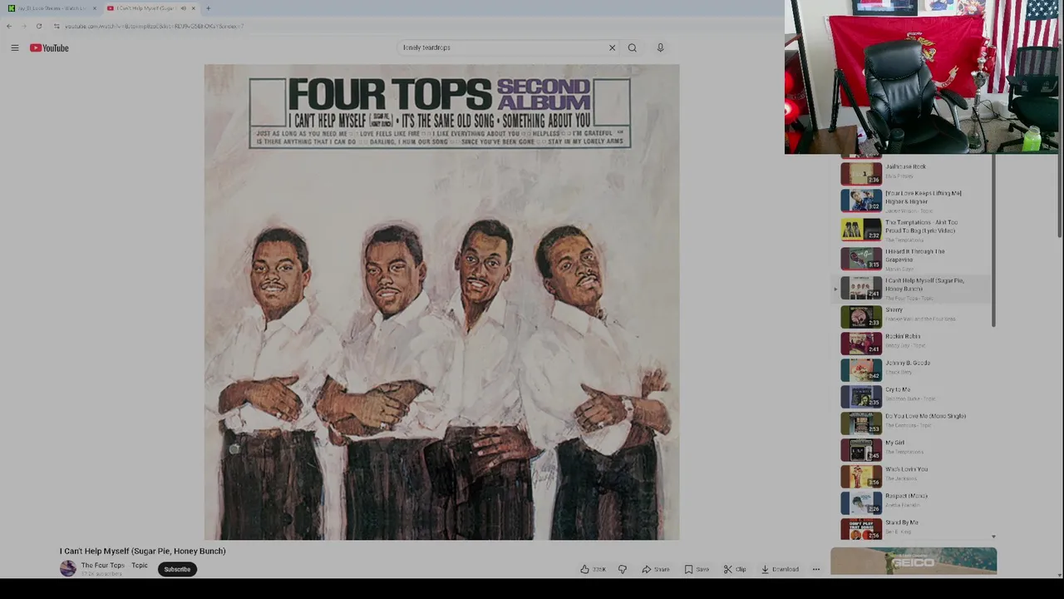Play I Heard It Through The Grapevine thumbnail
This screenshot has width=1064, height=599.
click(x=861, y=258)
